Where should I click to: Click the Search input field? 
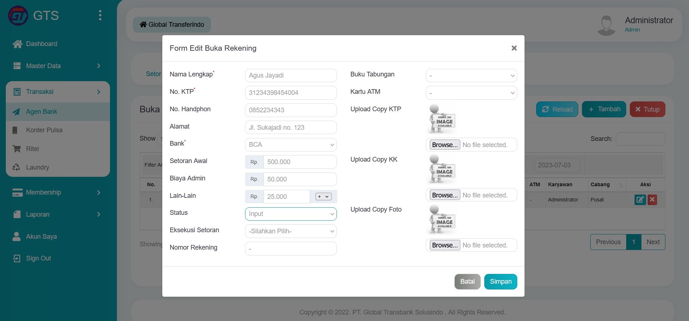(x=640, y=139)
